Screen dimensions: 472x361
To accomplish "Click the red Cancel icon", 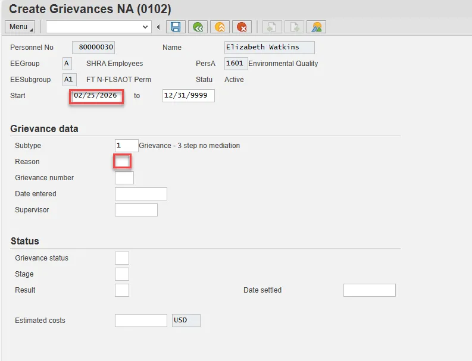I will click(x=241, y=27).
